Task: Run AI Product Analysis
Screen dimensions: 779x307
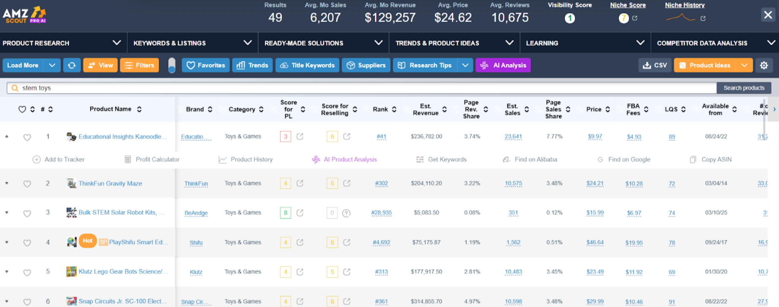Action: coord(345,159)
